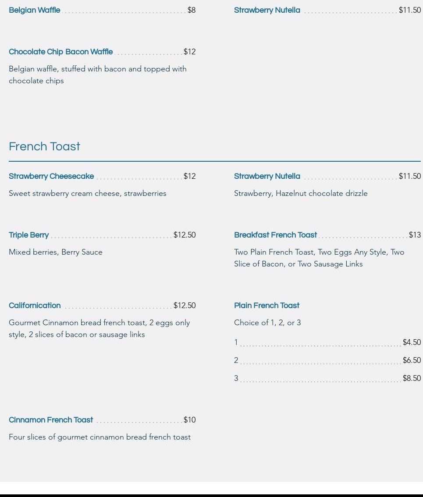Viewport: 423px width, 497px height.
Task: Click the 'Mixed berries, Berry Sauce' description
Action: coord(56,252)
